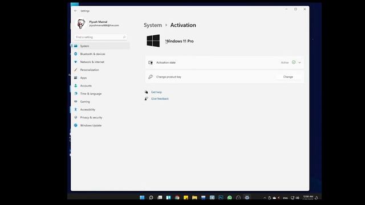The image size is (365, 205).
Task: Open File Explorer from the taskbar
Action: coord(194,198)
